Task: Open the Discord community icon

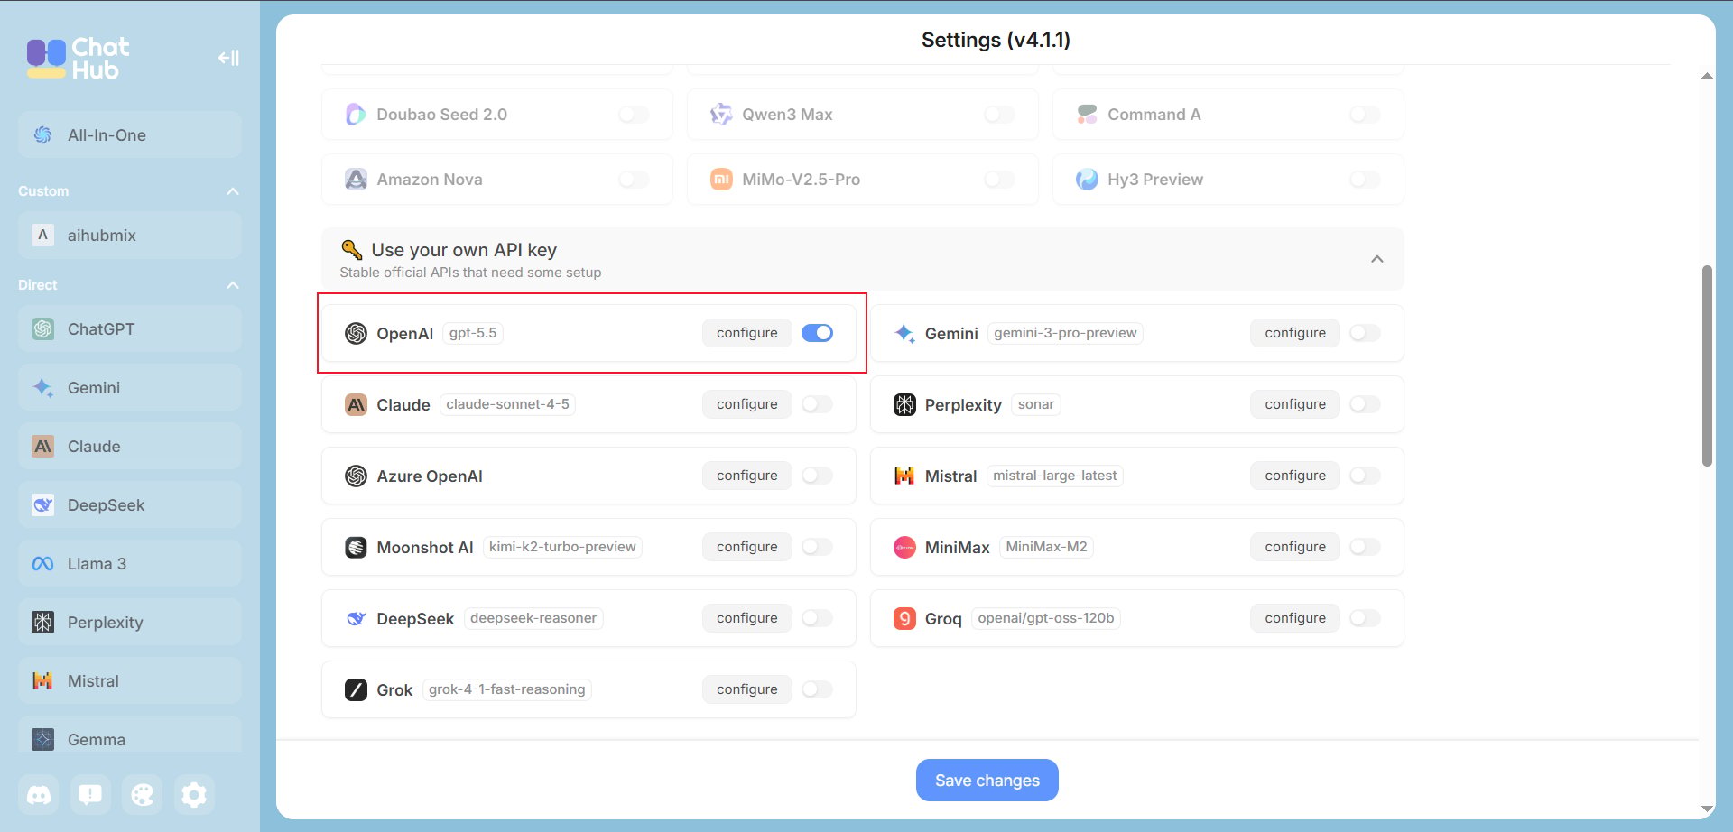Action: point(39,795)
